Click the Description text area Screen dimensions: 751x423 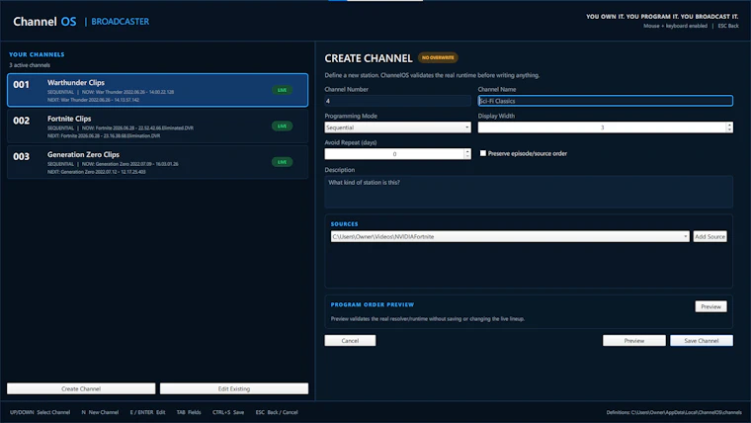coord(529,192)
